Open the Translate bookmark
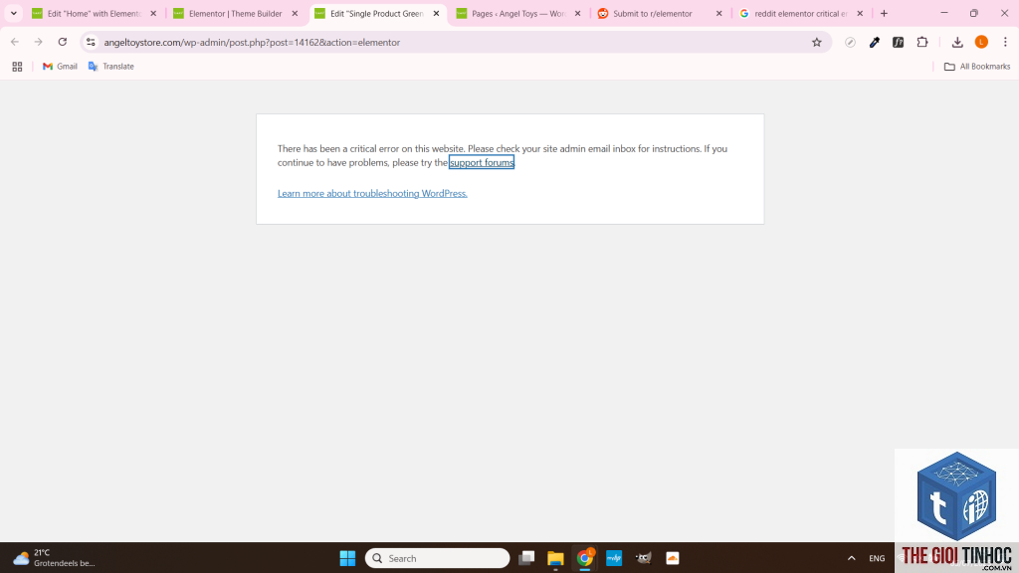The height and width of the screenshot is (573, 1019). (111, 67)
